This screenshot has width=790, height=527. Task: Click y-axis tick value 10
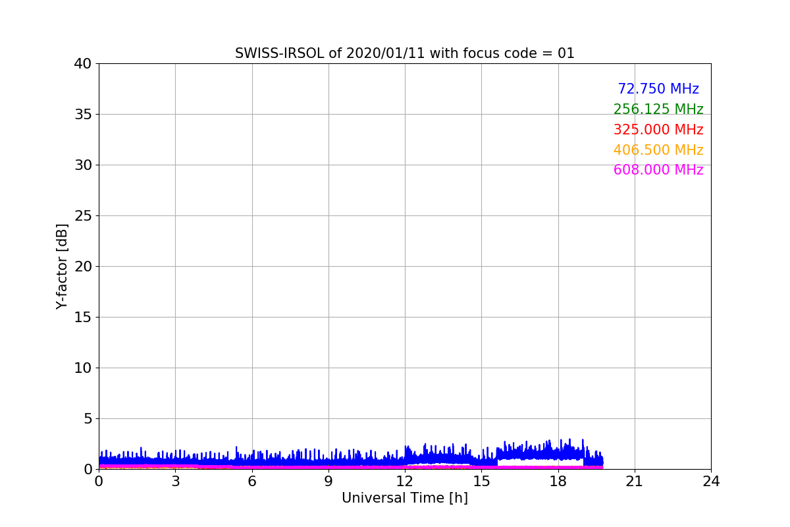click(83, 368)
